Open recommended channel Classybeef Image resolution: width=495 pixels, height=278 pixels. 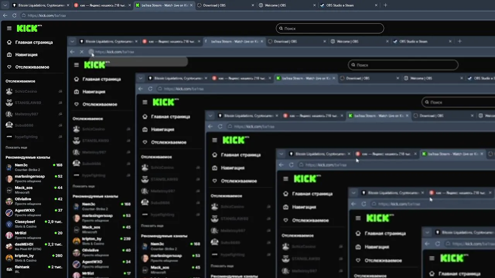tap(34, 224)
